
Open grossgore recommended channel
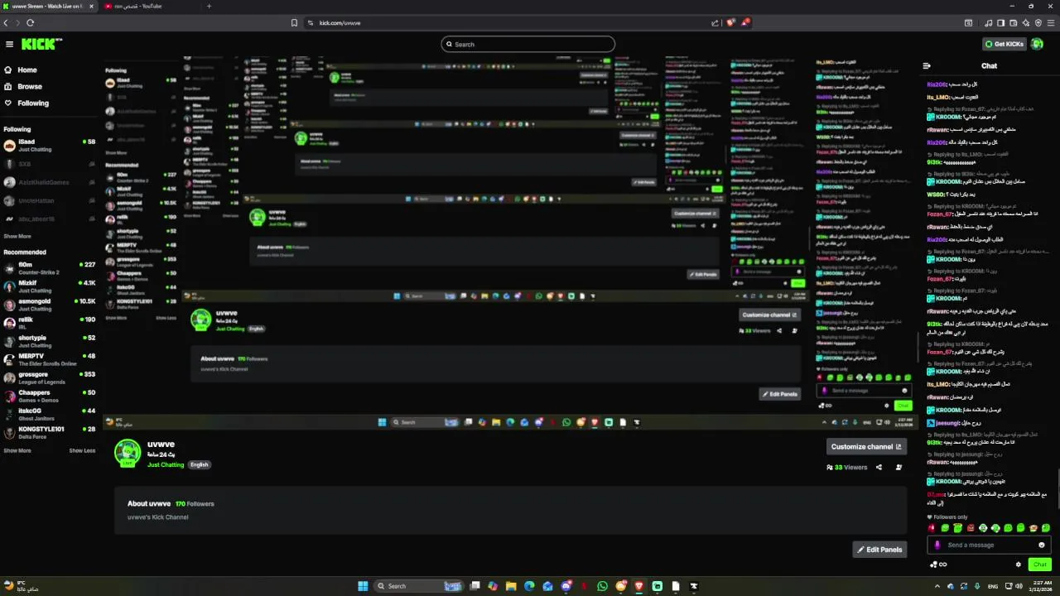(x=50, y=377)
